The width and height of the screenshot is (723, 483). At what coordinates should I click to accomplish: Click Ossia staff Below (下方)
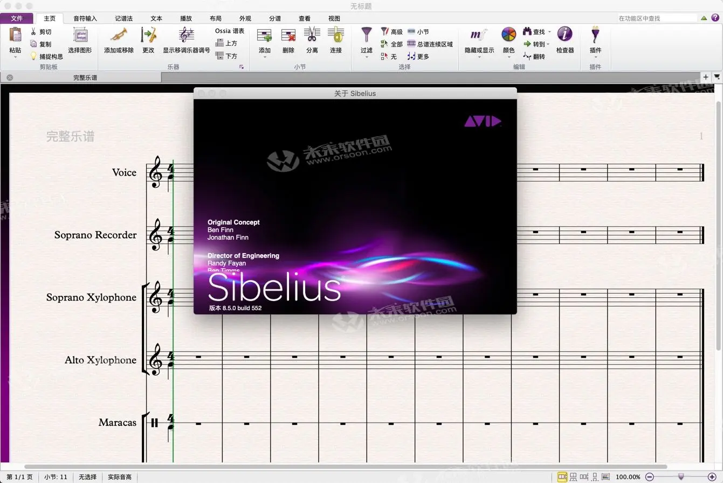click(x=226, y=55)
